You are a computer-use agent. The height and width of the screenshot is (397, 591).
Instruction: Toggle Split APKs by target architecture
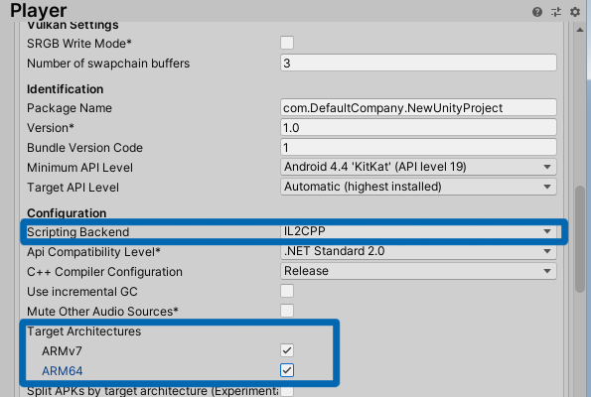pyautogui.click(x=287, y=391)
